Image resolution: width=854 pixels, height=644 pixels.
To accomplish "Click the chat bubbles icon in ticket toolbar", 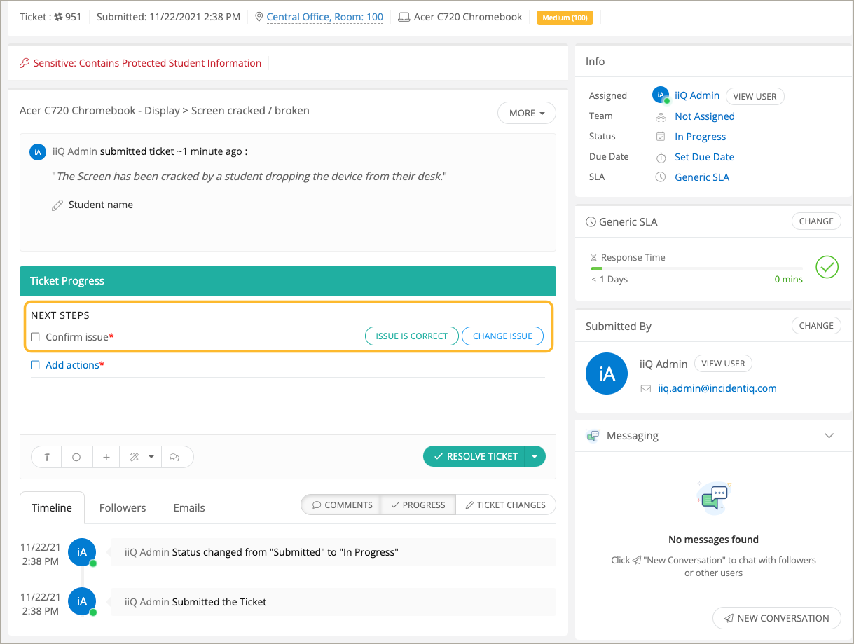I will coord(175,457).
